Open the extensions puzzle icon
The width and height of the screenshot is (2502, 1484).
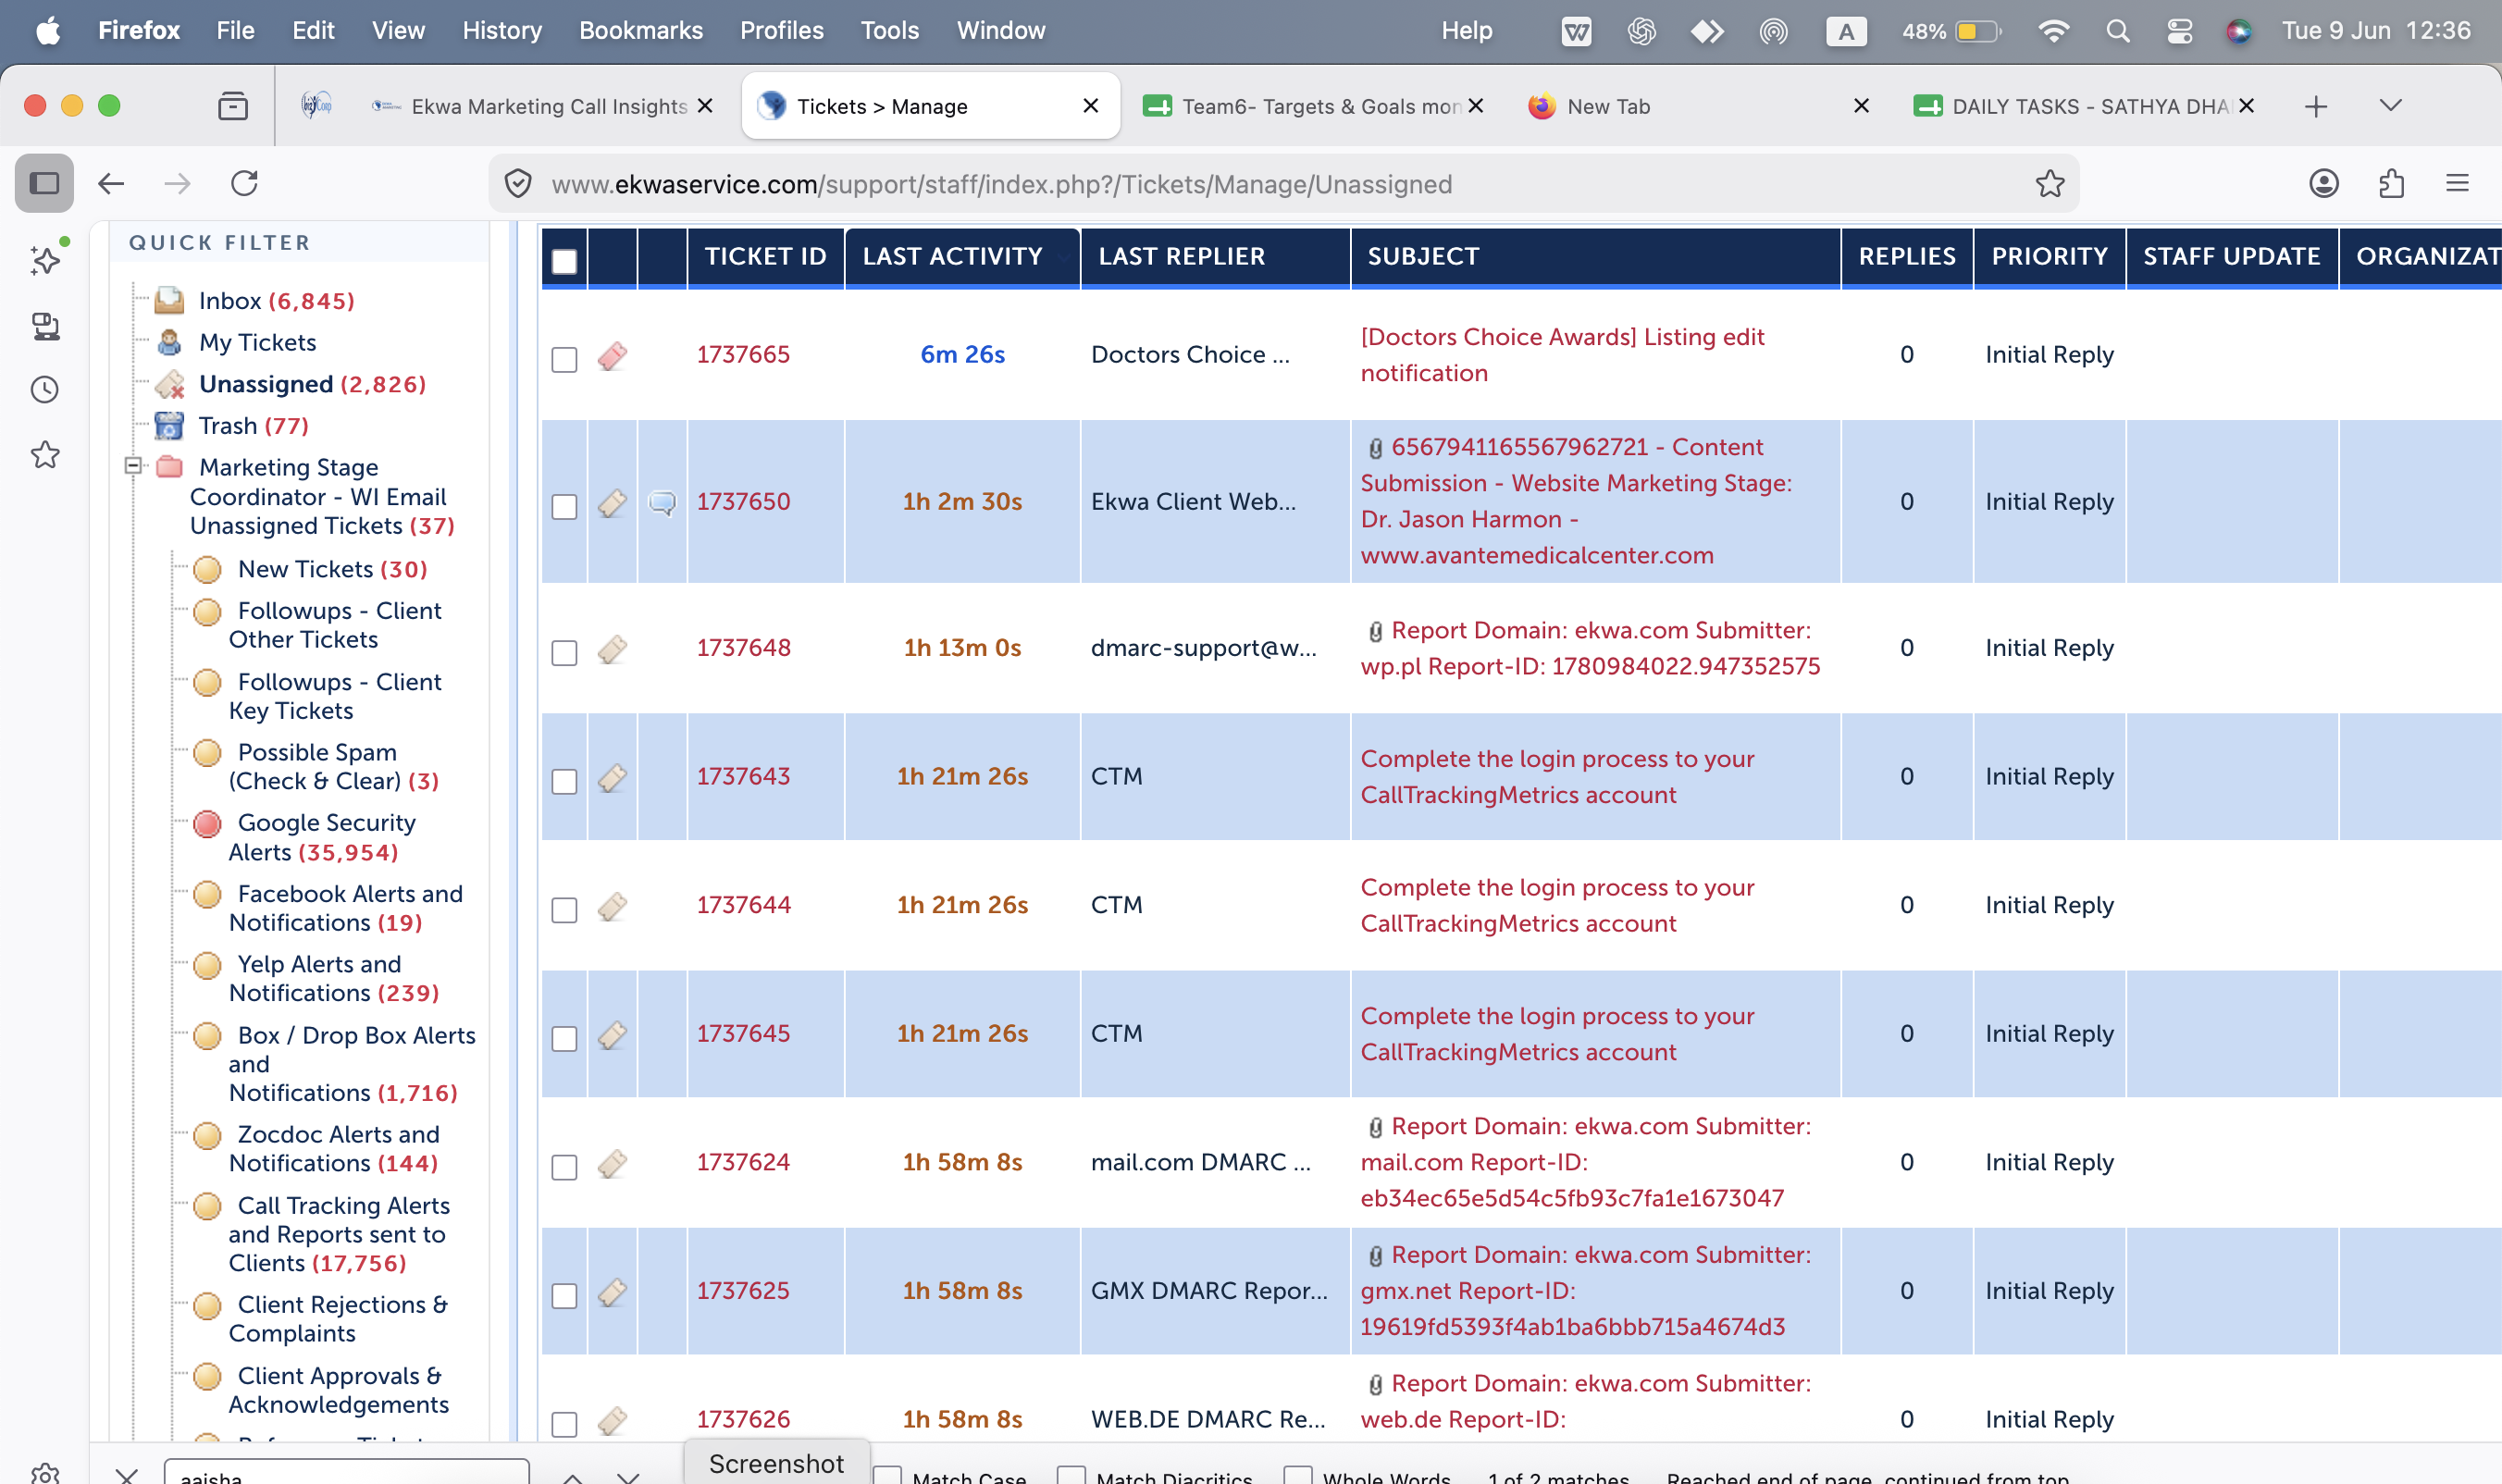[2391, 183]
